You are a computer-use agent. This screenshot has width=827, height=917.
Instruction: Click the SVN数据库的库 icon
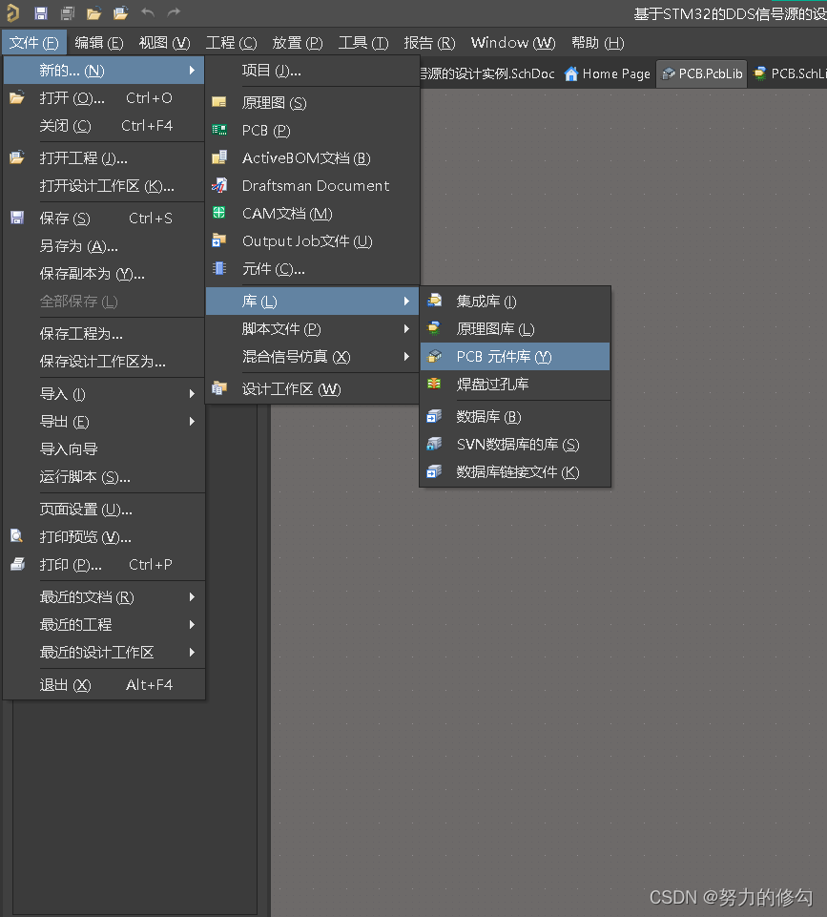pos(434,444)
